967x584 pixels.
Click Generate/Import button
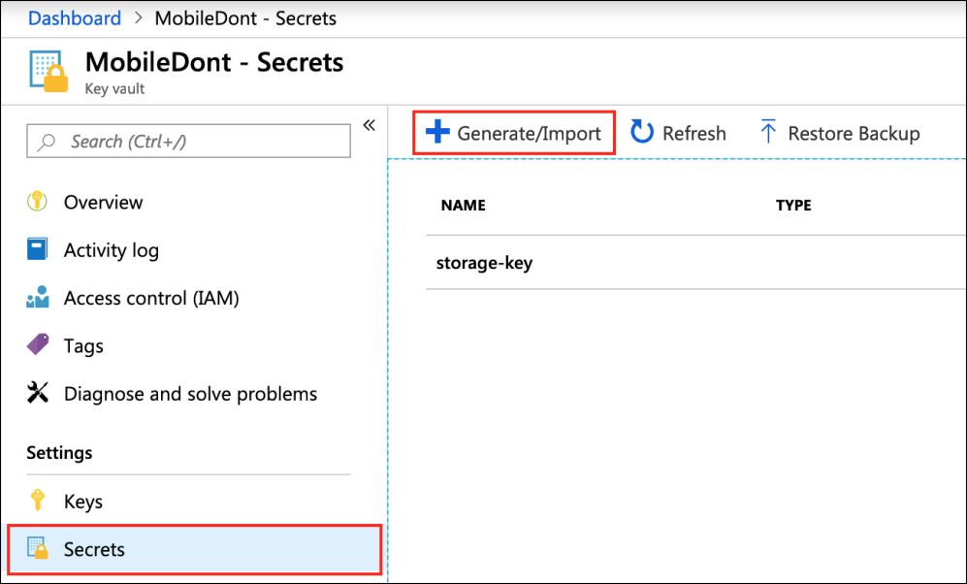click(x=514, y=133)
